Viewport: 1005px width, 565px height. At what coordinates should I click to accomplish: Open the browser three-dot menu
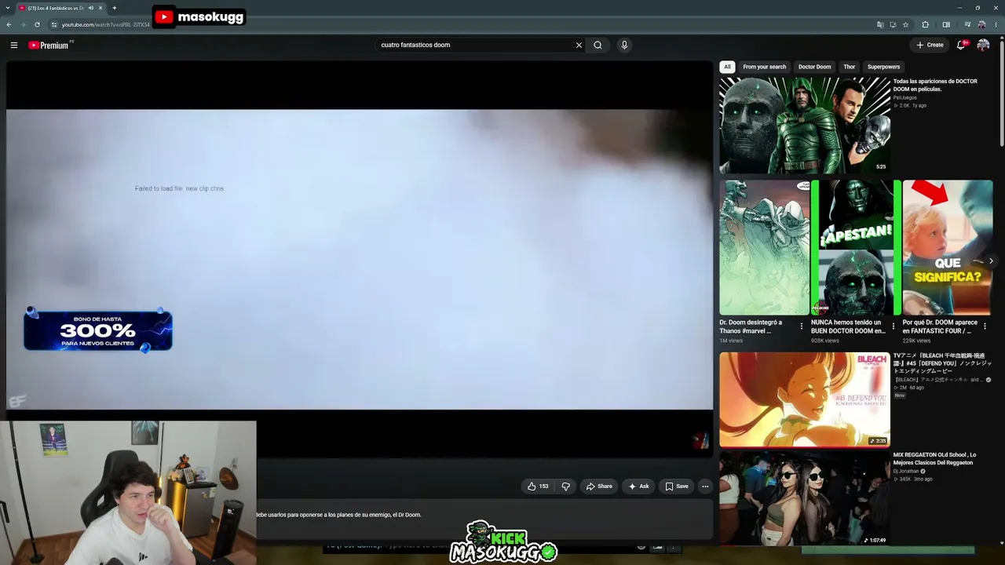(x=996, y=24)
